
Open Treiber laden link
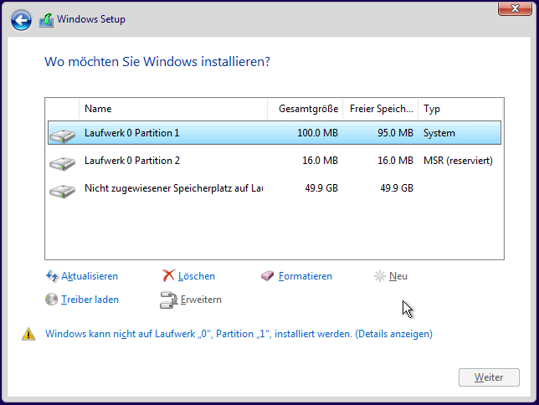point(90,300)
